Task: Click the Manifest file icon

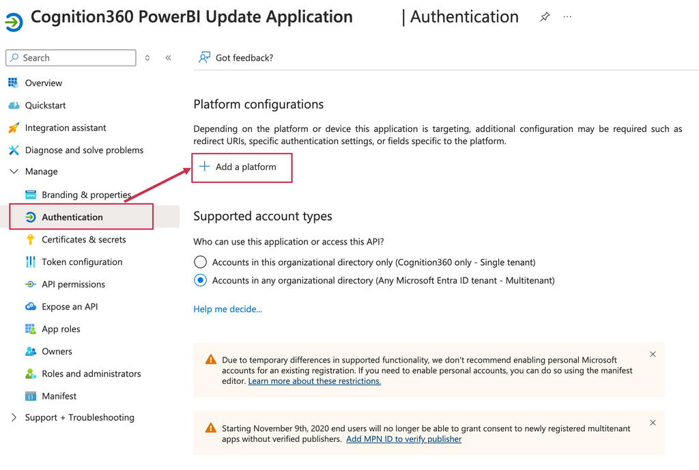Action: click(30, 396)
